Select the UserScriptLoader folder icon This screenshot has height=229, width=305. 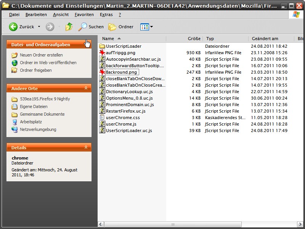102,46
